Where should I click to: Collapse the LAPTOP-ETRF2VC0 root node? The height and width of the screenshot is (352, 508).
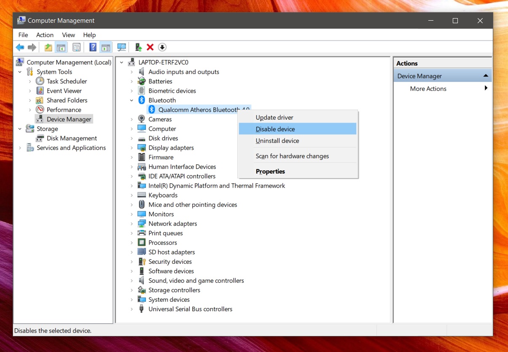click(122, 62)
